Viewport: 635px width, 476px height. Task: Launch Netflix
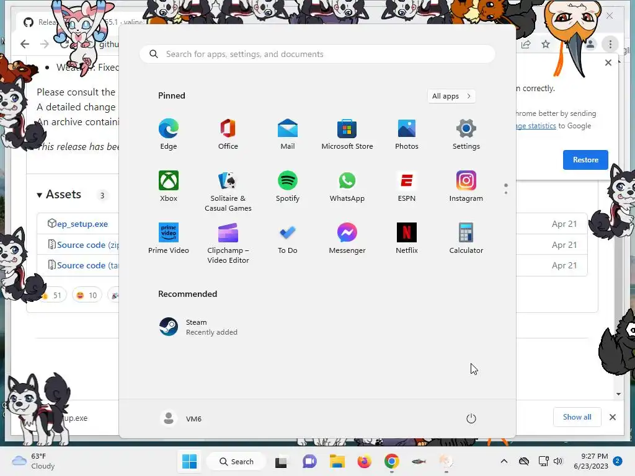click(407, 239)
